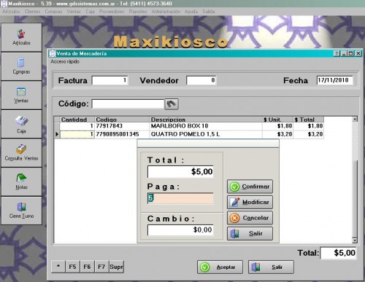Click the binoculars search icon beside Código
Screen dimensions: 365x282
172,104
